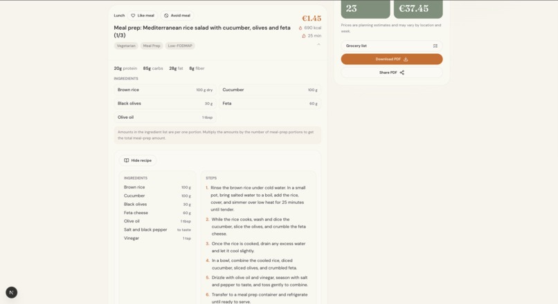558x304 pixels.
Task: Click the heart icon in Like meal
Action: [133, 16]
